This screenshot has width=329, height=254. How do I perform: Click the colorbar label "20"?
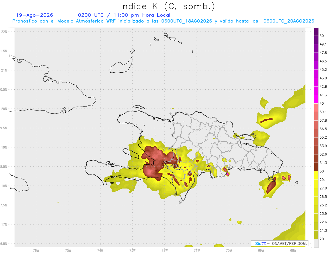tap(322, 239)
